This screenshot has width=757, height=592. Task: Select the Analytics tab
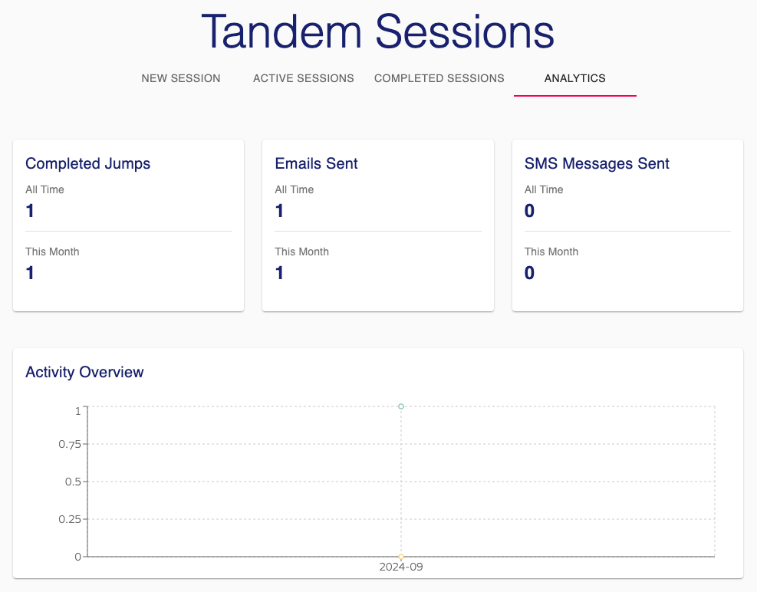[x=574, y=78]
